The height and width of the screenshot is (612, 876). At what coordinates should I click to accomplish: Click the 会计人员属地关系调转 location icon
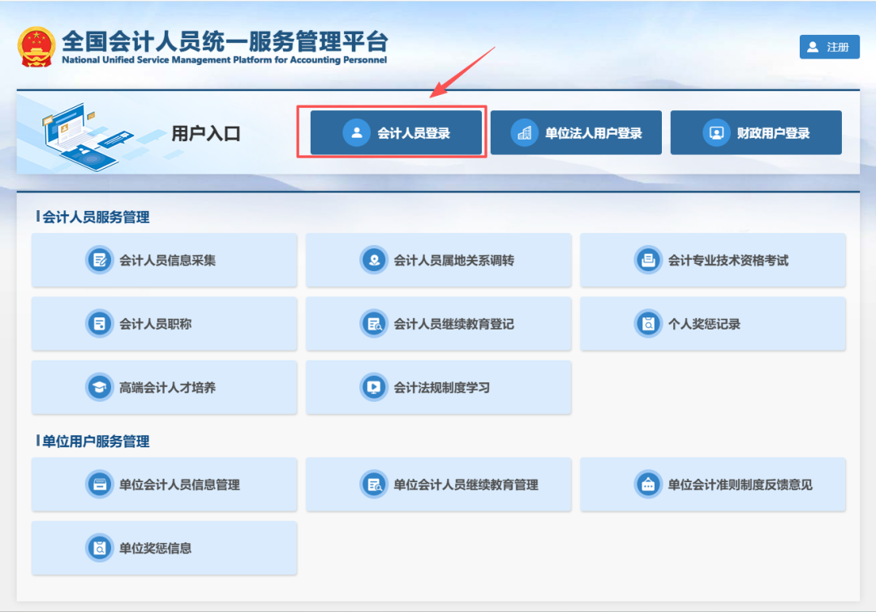click(374, 261)
